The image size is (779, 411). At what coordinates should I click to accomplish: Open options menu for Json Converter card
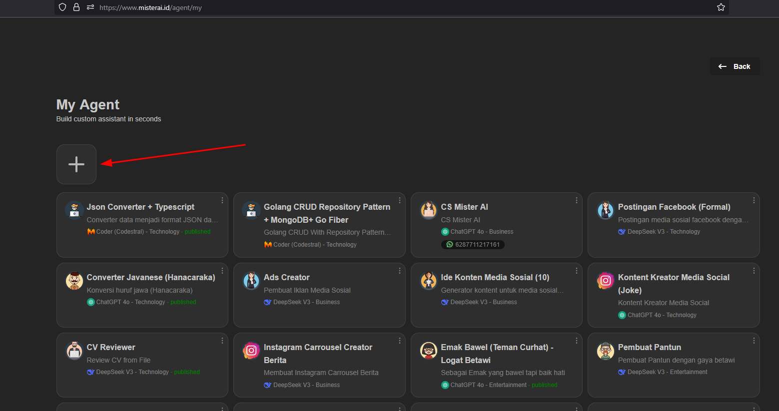(222, 200)
